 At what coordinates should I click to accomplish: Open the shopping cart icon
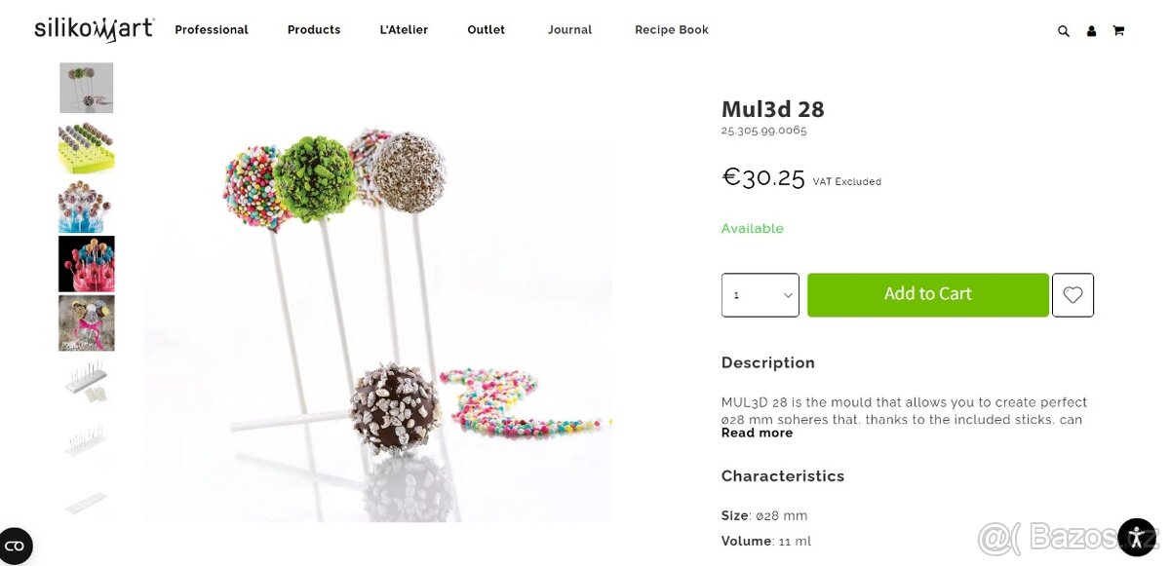[x=1118, y=31]
